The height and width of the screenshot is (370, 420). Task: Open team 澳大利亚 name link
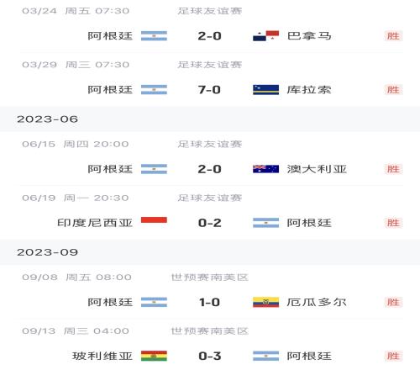(317, 169)
